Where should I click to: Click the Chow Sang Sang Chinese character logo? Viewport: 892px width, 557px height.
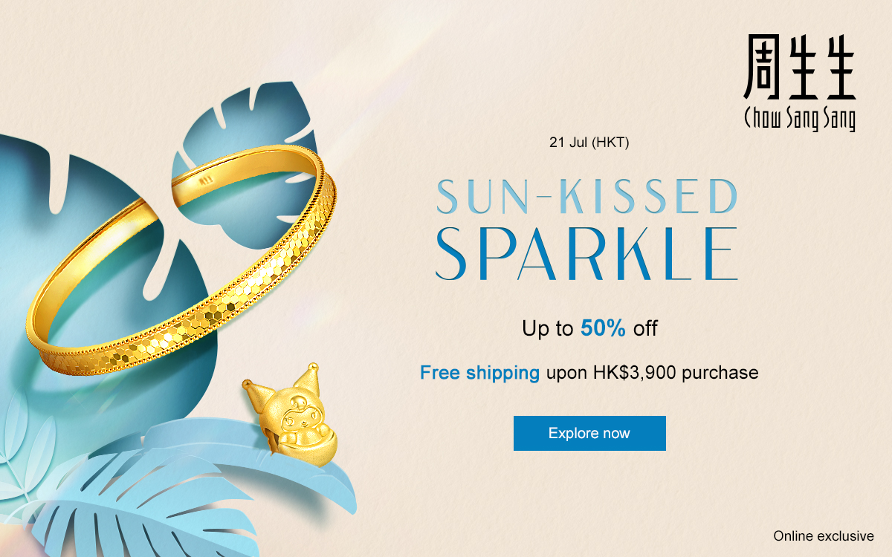pyautogui.click(x=800, y=67)
